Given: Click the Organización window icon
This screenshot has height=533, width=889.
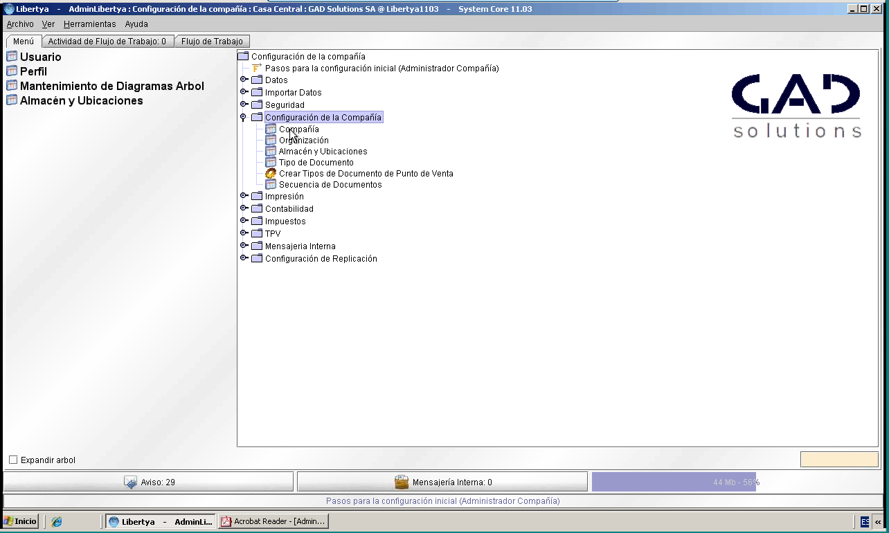Looking at the screenshot, I should [x=271, y=140].
